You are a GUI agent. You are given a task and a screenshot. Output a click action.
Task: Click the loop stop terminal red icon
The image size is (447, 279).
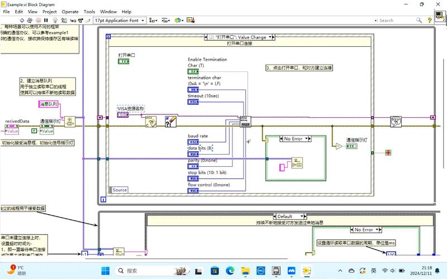pos(388,152)
